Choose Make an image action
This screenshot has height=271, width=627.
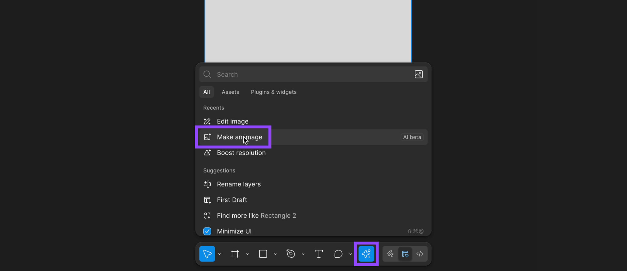239,137
